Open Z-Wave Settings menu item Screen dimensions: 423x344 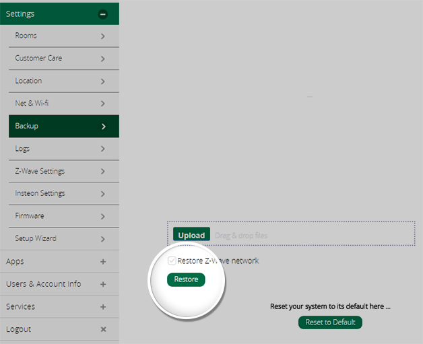(40, 171)
